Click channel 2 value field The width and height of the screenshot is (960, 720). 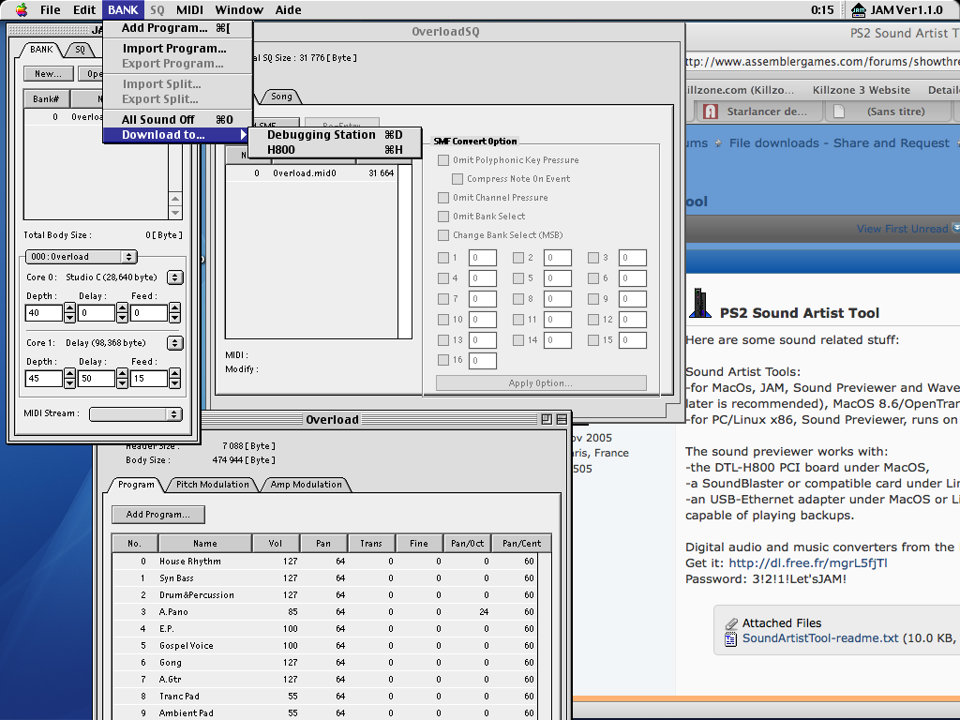coord(557,258)
